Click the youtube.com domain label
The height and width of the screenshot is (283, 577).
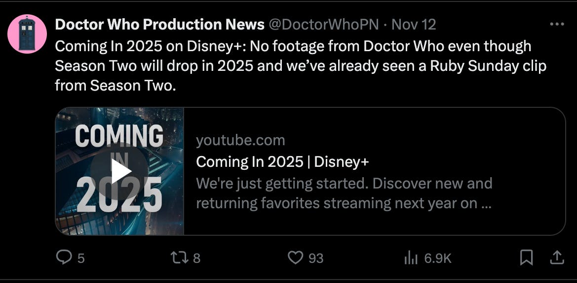[240, 140]
